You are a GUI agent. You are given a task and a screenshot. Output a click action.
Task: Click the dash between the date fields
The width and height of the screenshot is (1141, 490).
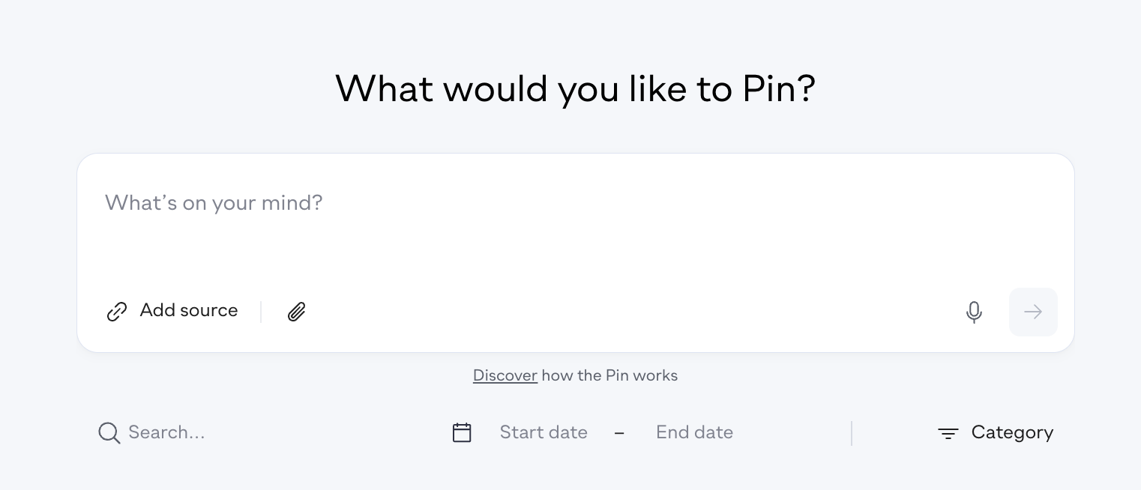tap(619, 432)
